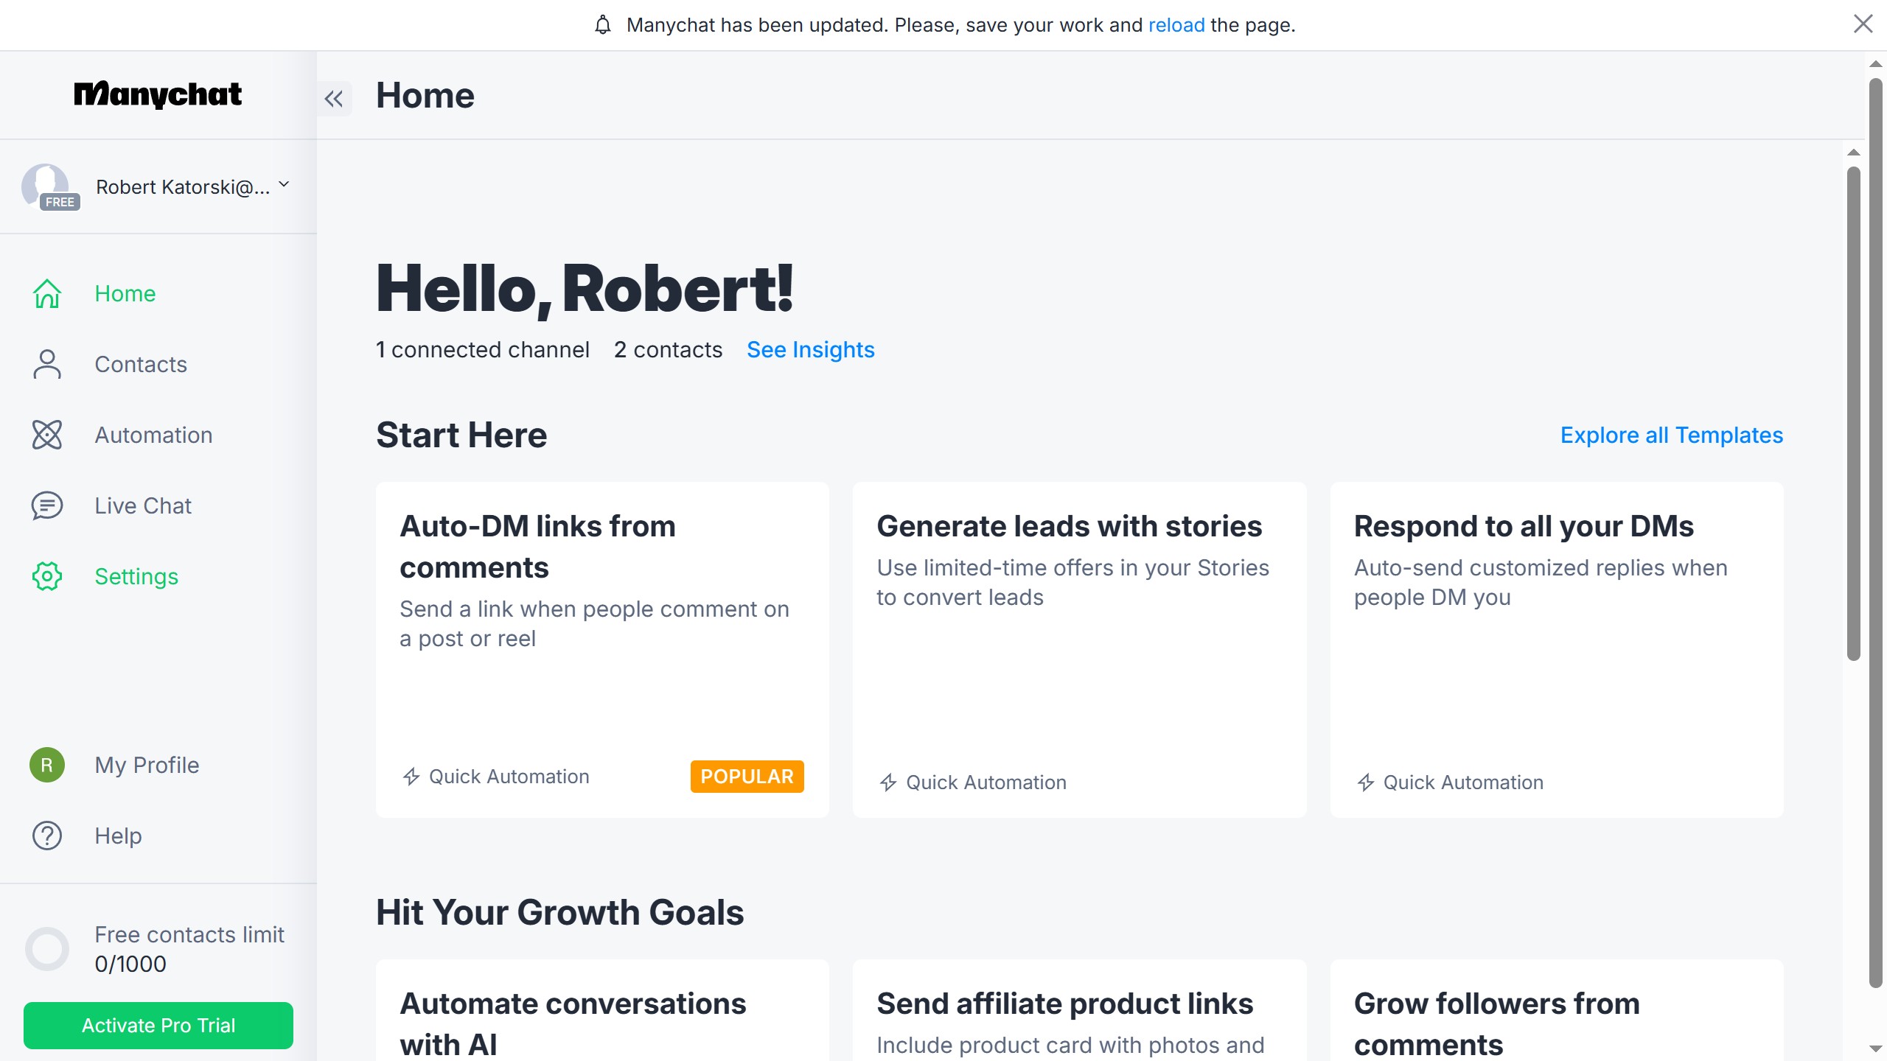Click the Live Chat bubble icon
This screenshot has width=1887, height=1061.
(x=47, y=505)
